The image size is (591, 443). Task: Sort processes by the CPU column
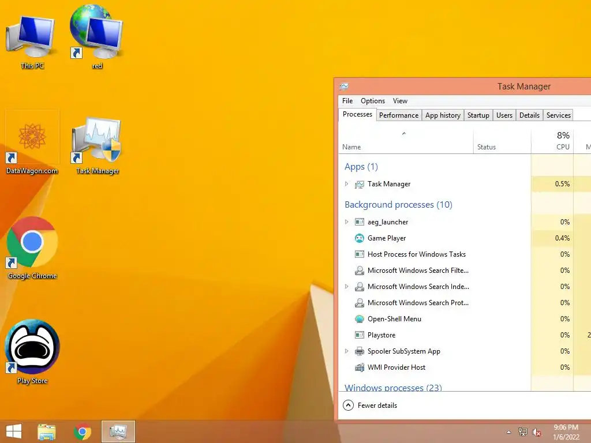(x=552, y=141)
